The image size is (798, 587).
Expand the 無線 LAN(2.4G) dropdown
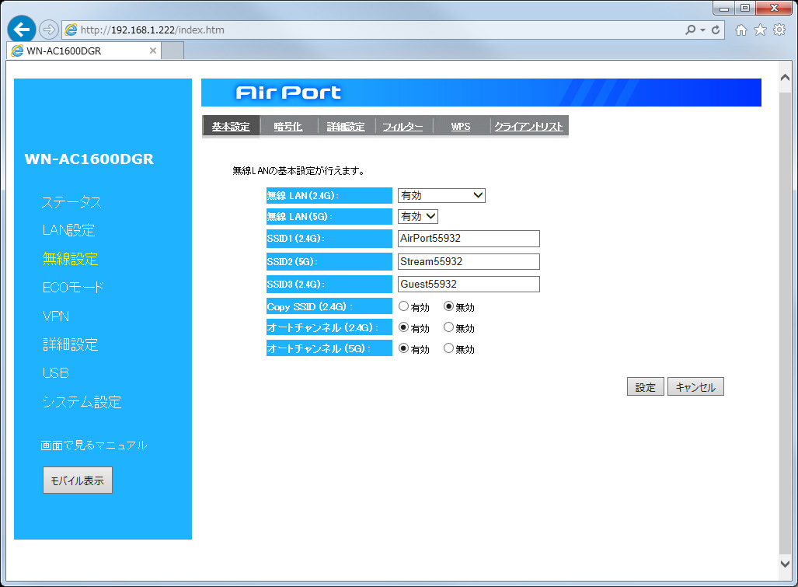[441, 195]
